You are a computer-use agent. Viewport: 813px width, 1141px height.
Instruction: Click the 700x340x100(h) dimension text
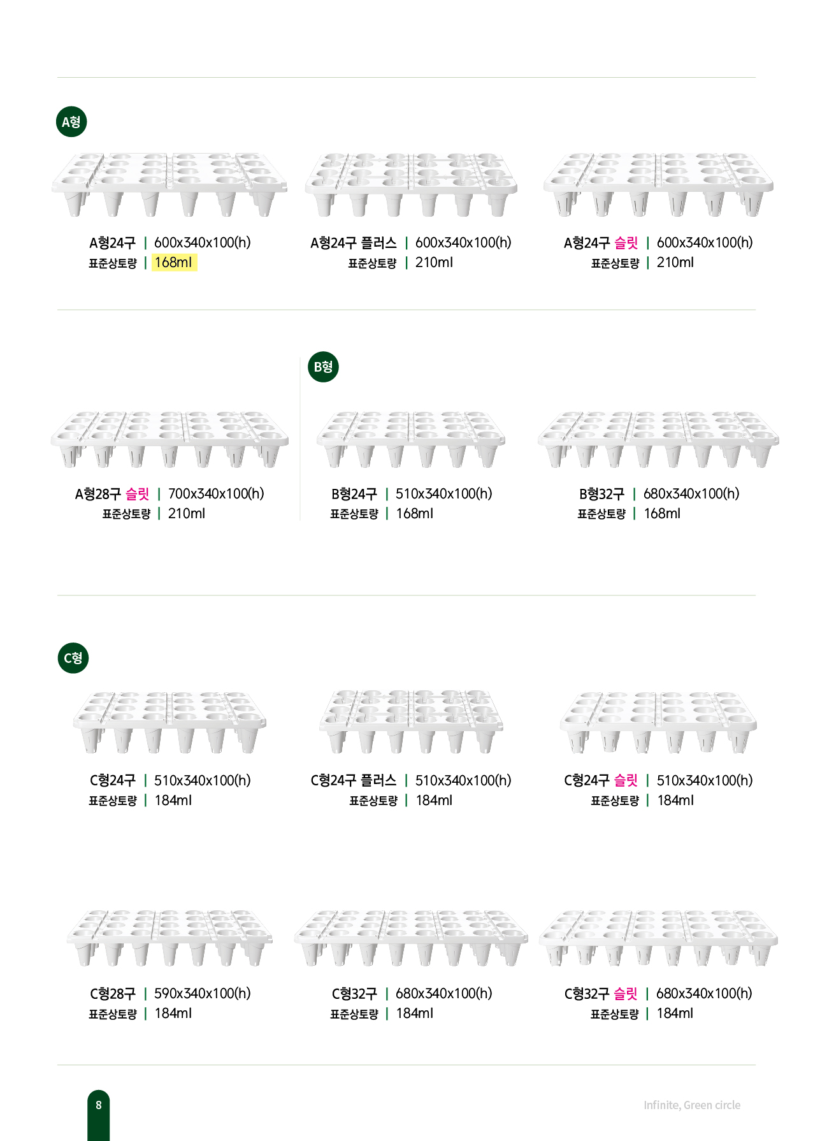(216, 494)
